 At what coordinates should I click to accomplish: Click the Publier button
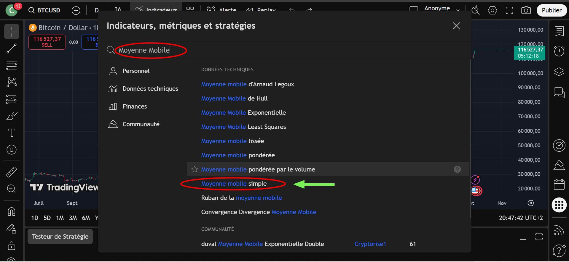(551, 10)
